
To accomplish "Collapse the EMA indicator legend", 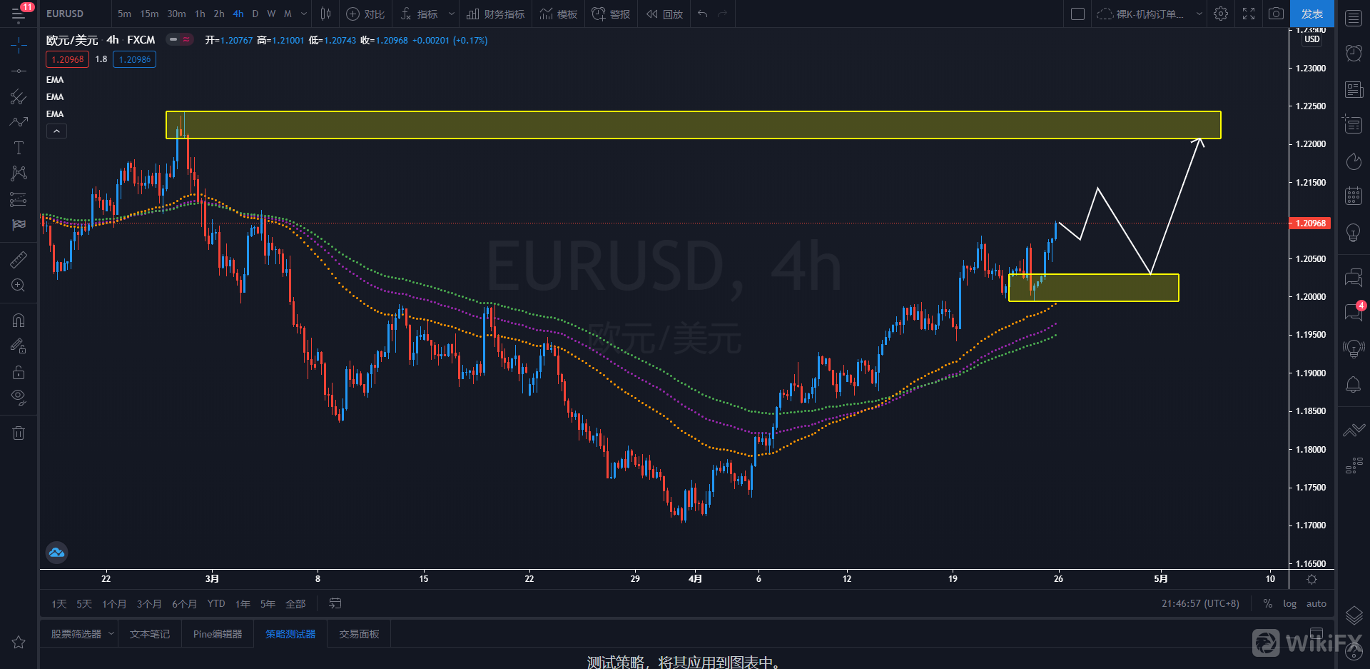I will click(56, 131).
